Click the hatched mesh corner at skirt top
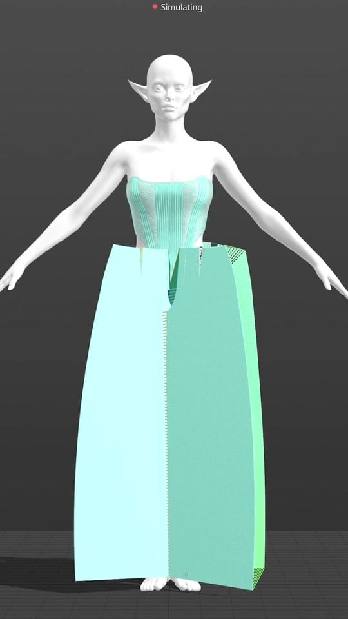Image resolution: width=348 pixels, height=619 pixels. tap(237, 253)
